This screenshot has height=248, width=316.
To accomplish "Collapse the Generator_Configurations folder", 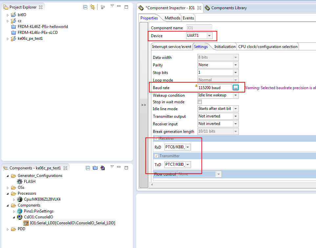I will pyautogui.click(x=8, y=176).
